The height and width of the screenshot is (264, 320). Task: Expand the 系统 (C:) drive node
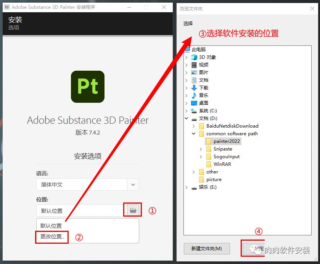(187, 111)
